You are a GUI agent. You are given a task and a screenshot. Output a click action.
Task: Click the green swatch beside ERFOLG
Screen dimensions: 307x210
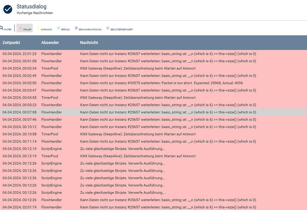click(x=58, y=28)
